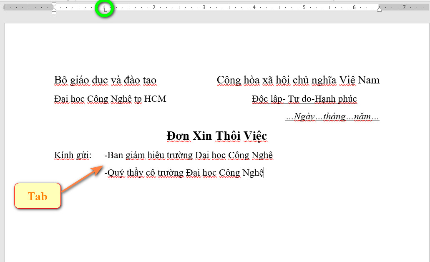Click the line "Cộng hòa xã hội chủ nghĩa Việt Nam"
Screen dimensions: 430x262
tap(298, 81)
